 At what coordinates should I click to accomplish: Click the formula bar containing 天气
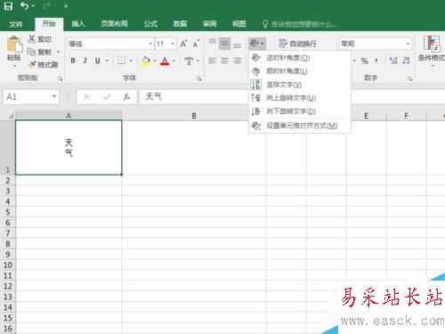point(194,96)
